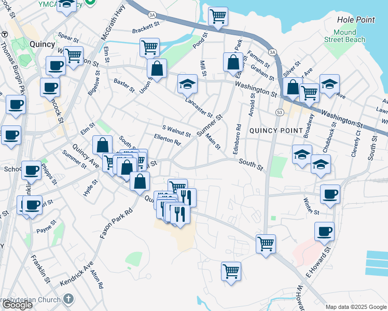Open the cafe marker near E Howard St
This screenshot has width=388, height=311.
[x=324, y=232]
